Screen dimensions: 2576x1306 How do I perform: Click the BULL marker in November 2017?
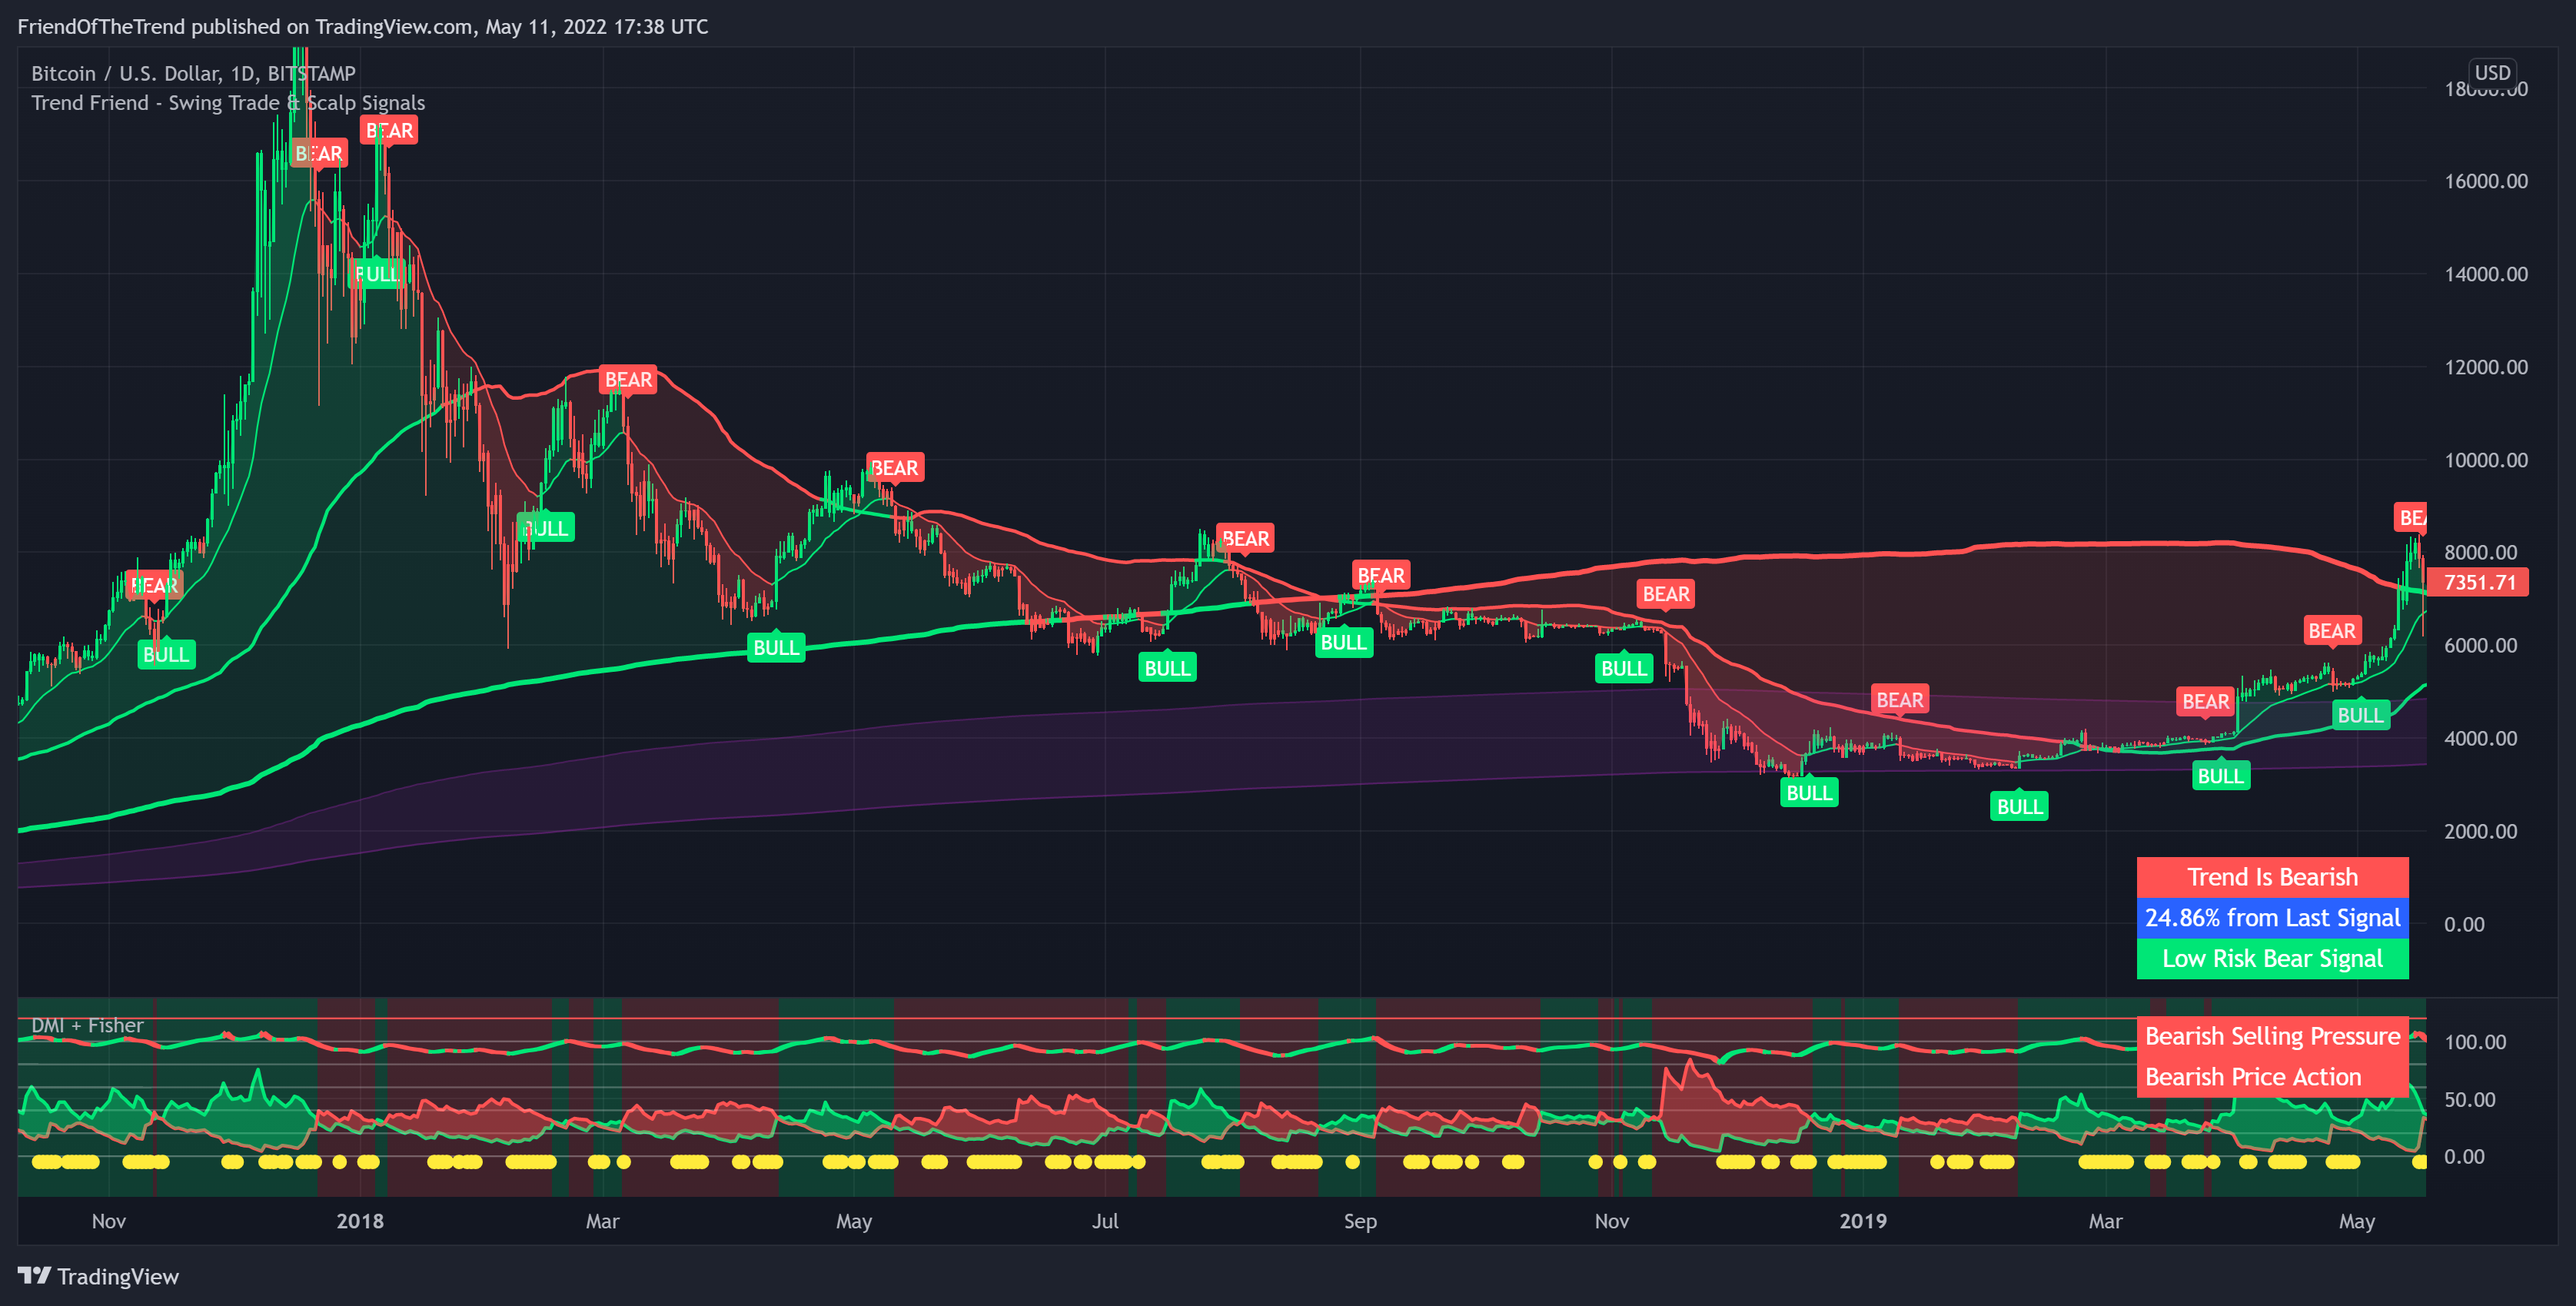(166, 655)
